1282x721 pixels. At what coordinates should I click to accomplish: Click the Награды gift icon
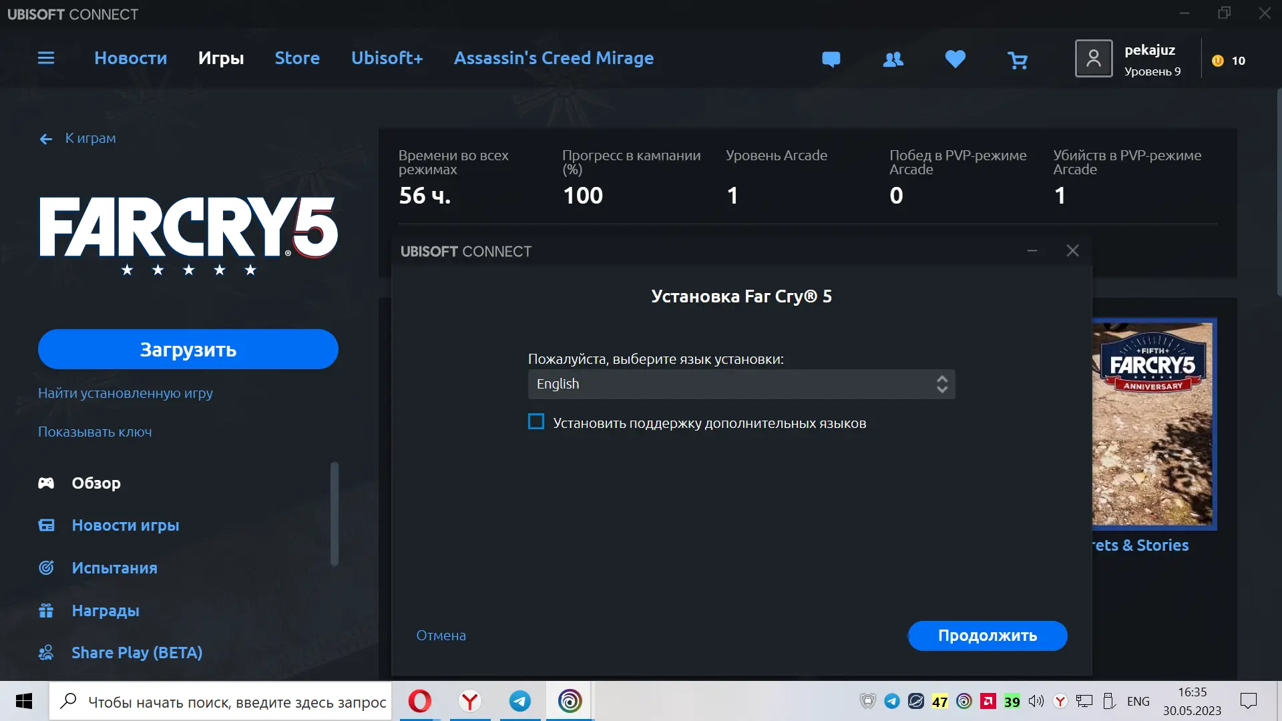tap(46, 610)
